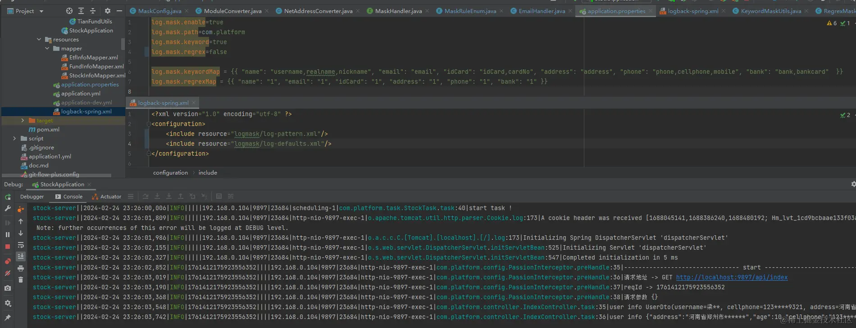
Task: Select the Actuator tab
Action: pos(106,197)
